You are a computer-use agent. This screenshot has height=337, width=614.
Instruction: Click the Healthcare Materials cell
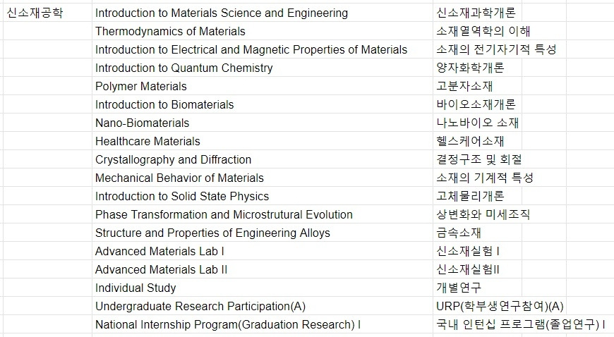(x=263, y=141)
